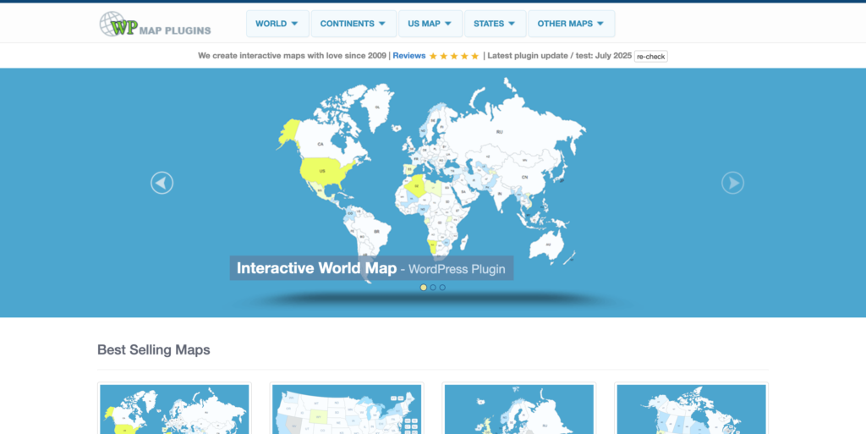866x434 pixels.
Task: Open the Reviews link
Action: pyautogui.click(x=409, y=56)
